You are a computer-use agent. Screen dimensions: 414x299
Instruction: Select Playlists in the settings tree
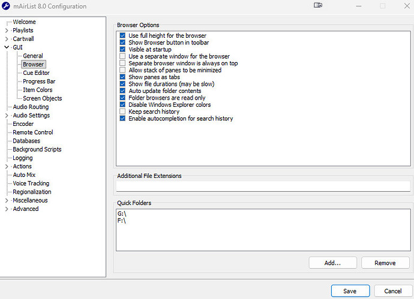click(23, 31)
